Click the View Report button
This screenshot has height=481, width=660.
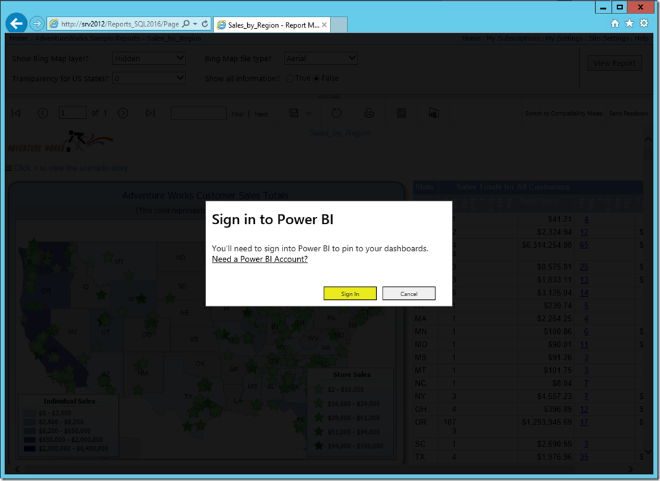pyautogui.click(x=614, y=63)
